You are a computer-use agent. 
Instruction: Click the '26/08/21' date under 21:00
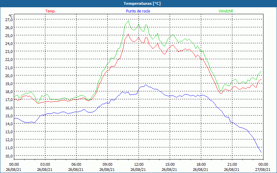(232, 170)
